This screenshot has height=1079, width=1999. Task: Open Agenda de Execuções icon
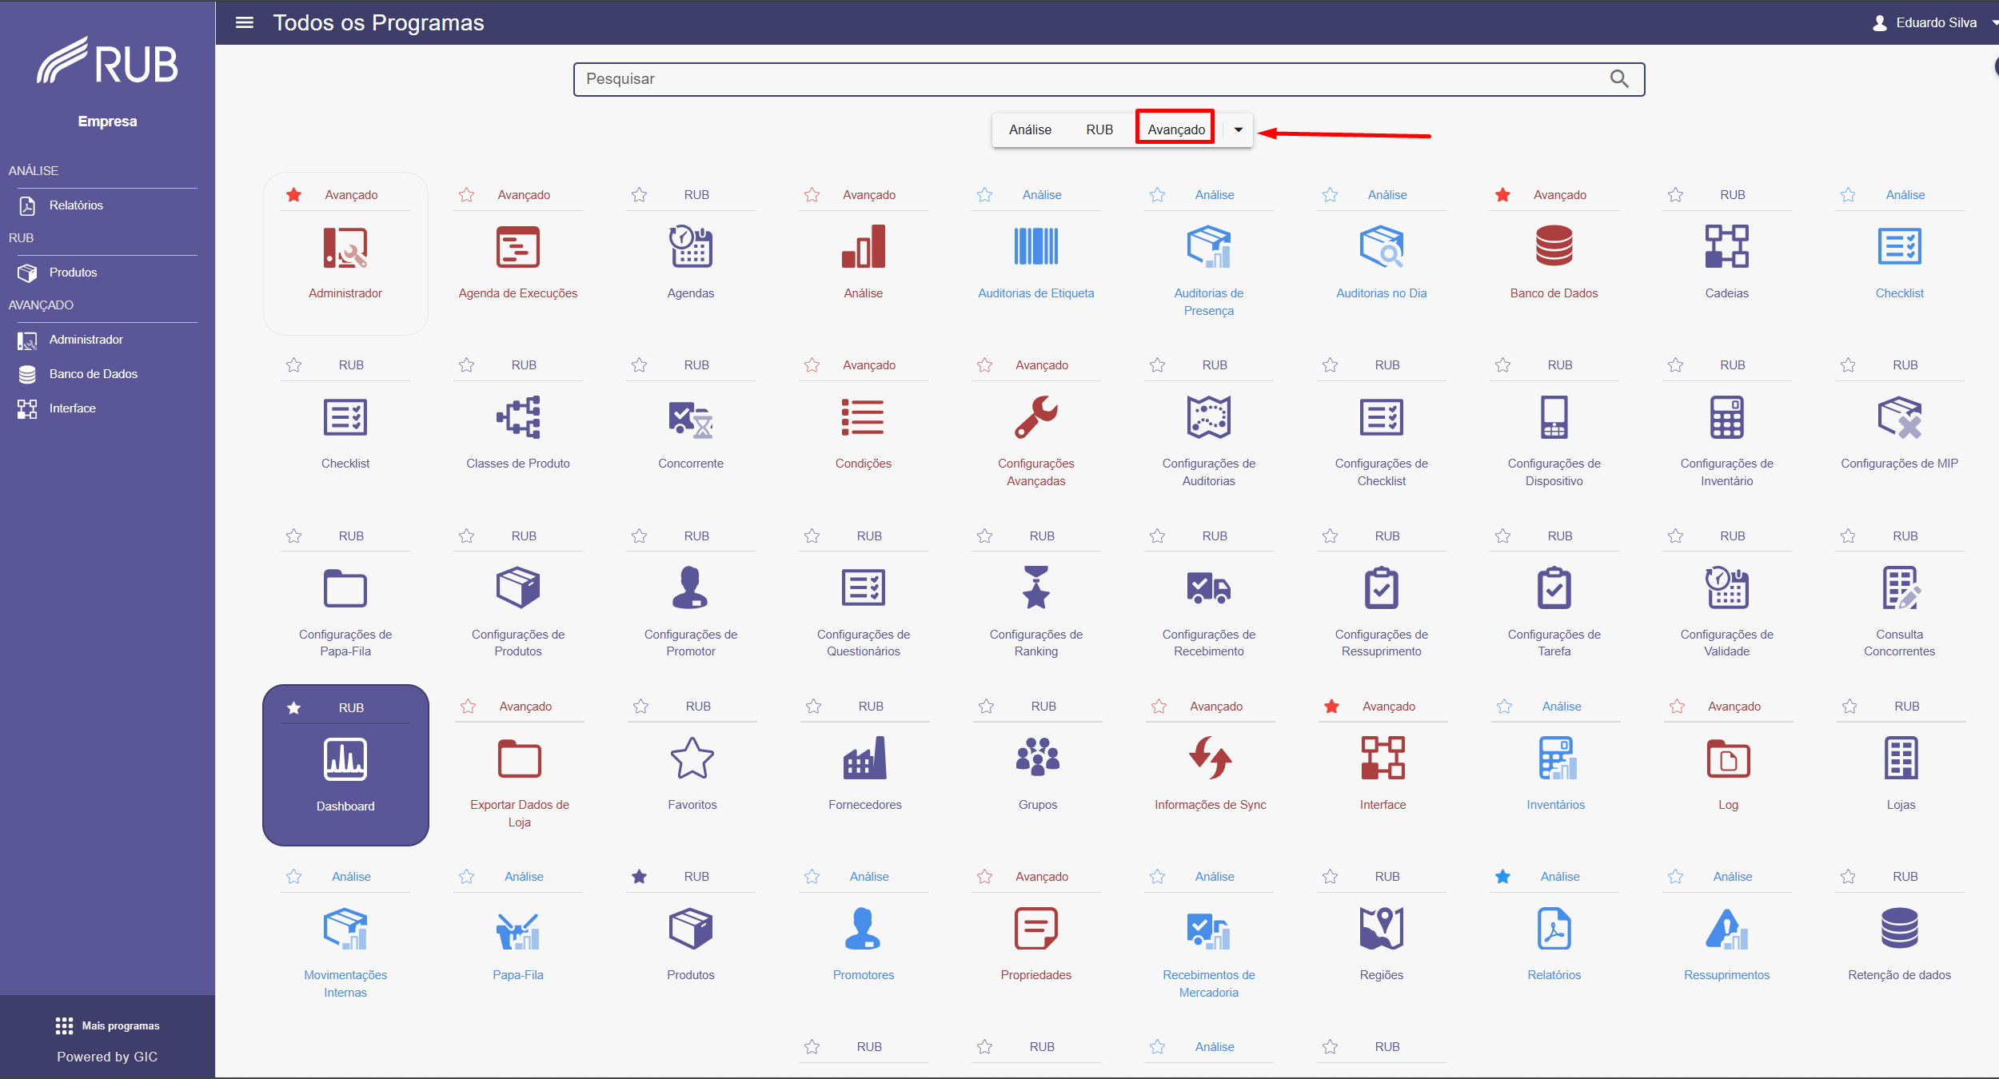point(518,247)
